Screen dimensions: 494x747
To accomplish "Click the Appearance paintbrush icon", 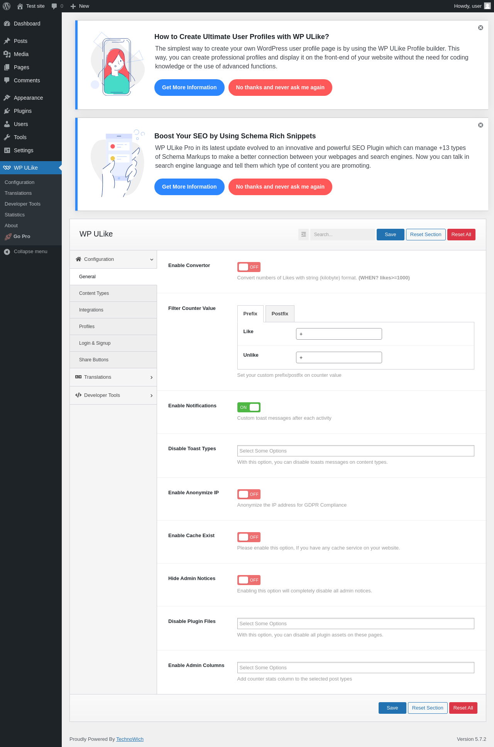I will (x=7, y=98).
